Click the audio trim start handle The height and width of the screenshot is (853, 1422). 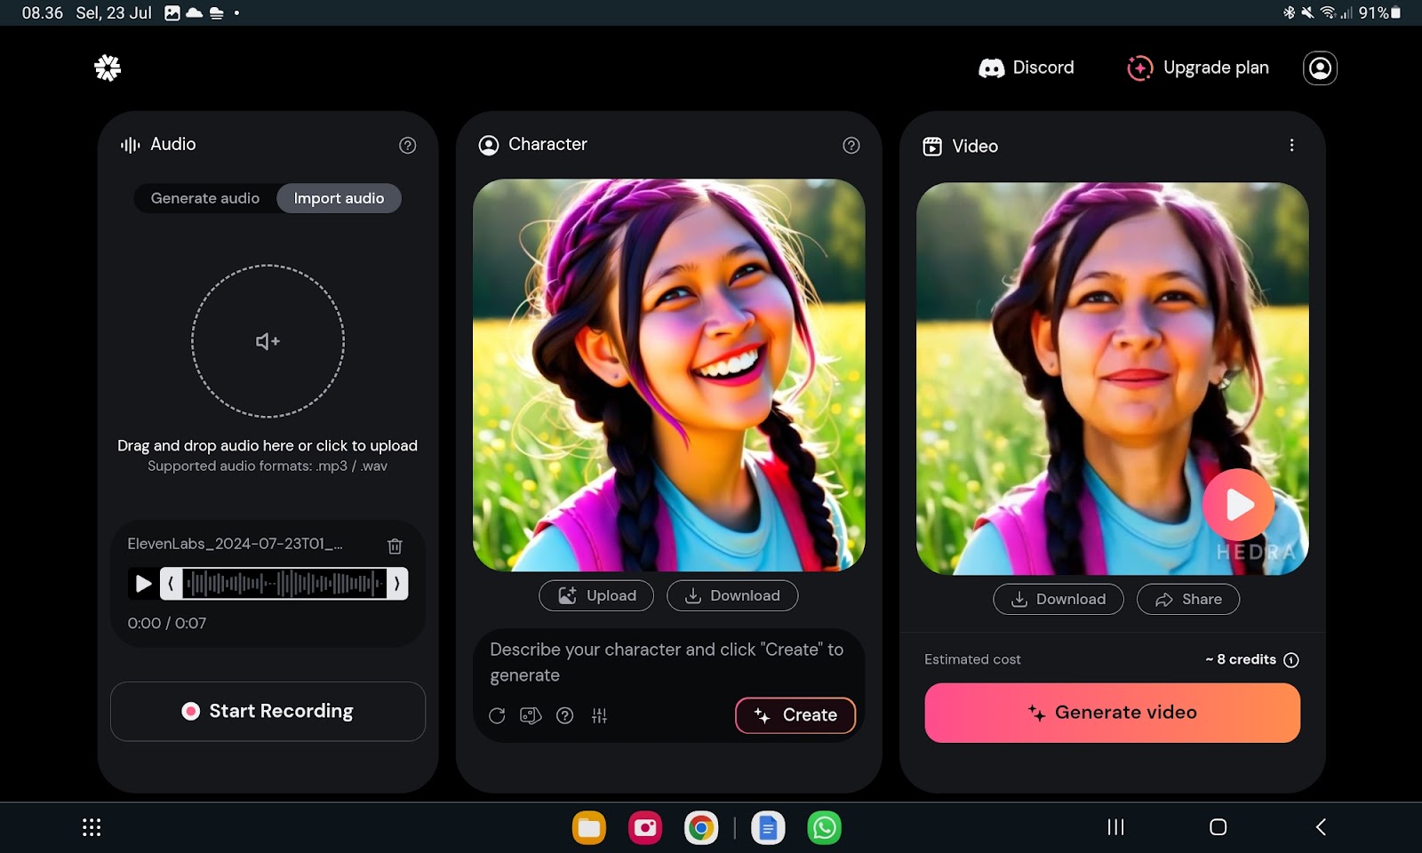[171, 584]
